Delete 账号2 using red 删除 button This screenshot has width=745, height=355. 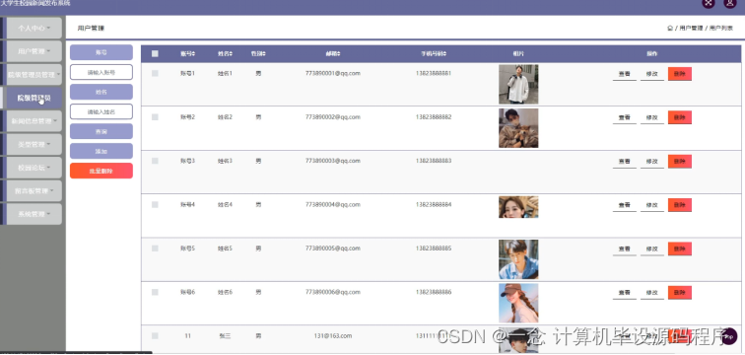679,117
